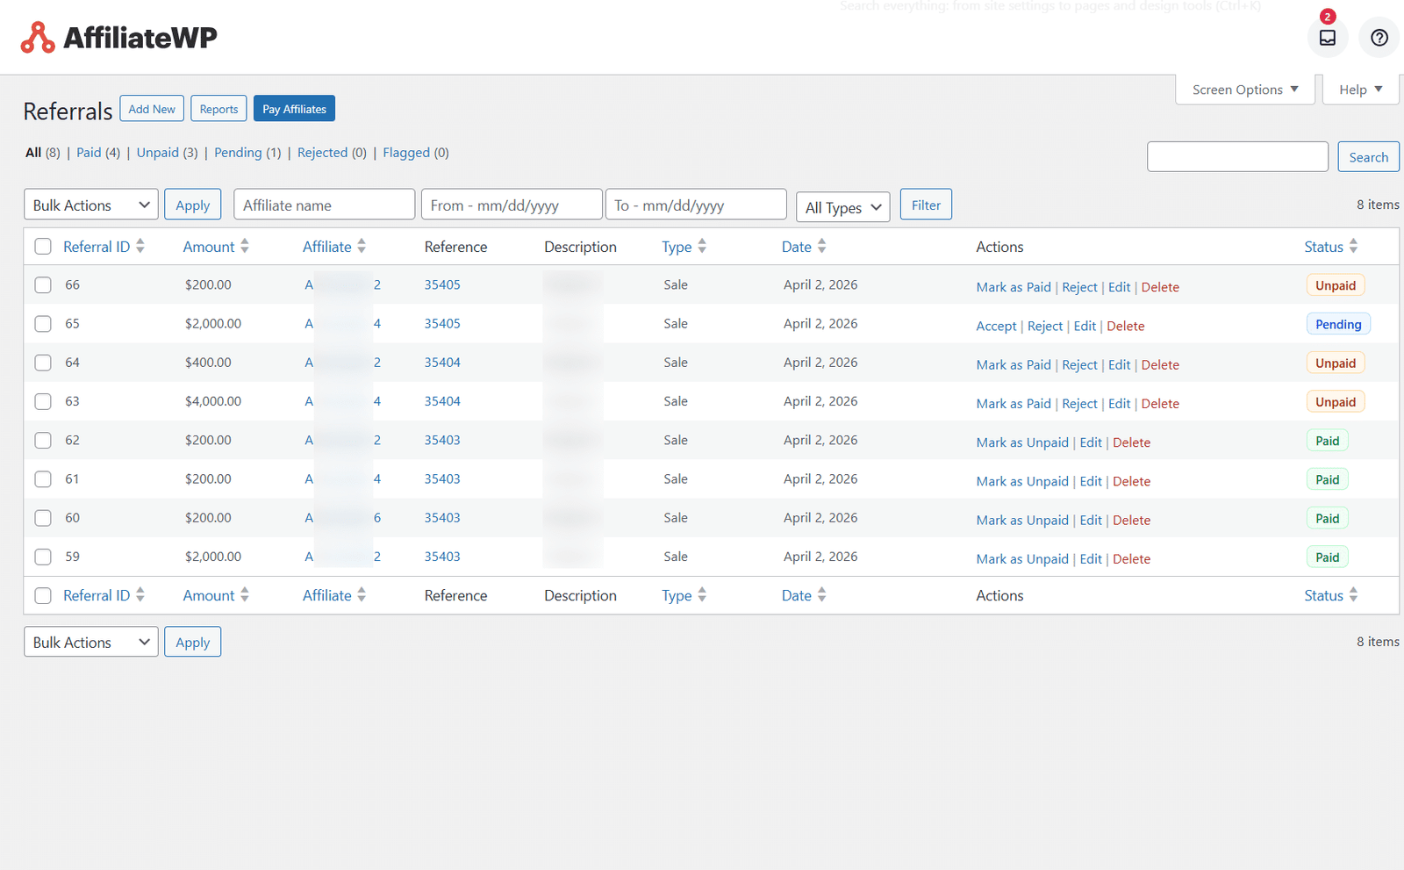Image resolution: width=1404 pixels, height=870 pixels.
Task: Expand Screen Options panel
Action: (1244, 90)
